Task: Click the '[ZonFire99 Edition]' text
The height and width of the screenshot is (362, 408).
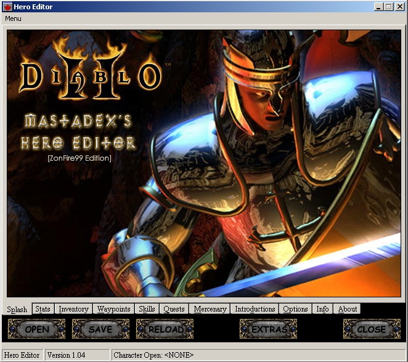Action: pos(80,158)
